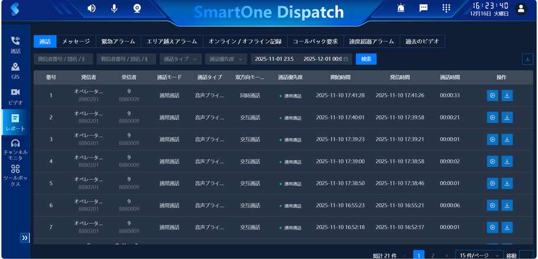Open the コールバック要求 tab
This screenshot has height=259, width=538.
coord(315,41)
